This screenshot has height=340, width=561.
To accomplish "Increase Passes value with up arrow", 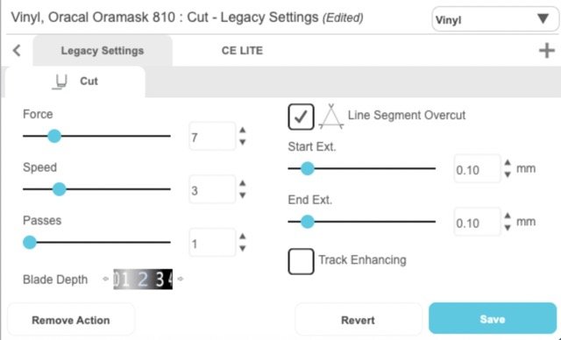I will (x=243, y=237).
